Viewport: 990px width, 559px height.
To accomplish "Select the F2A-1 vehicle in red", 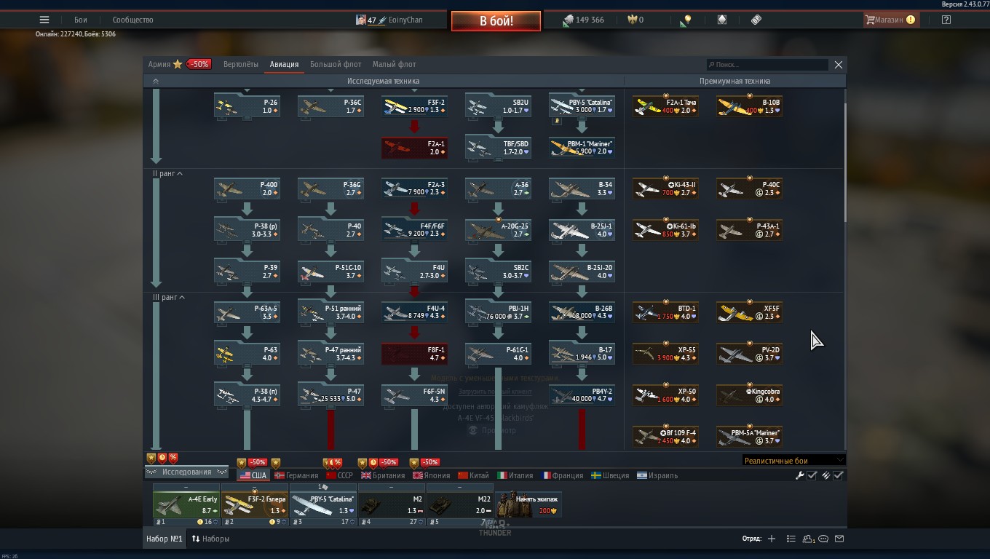I will [x=415, y=148].
